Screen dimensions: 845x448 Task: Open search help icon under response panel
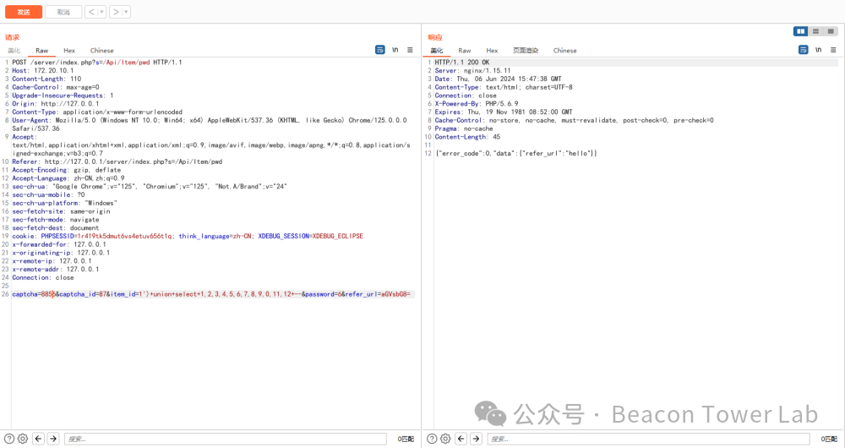(432, 439)
